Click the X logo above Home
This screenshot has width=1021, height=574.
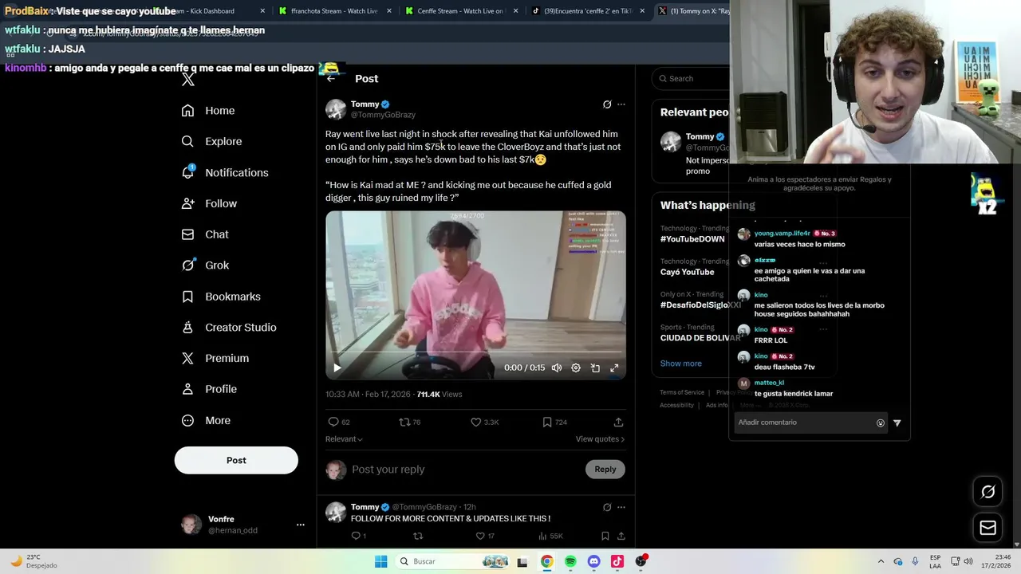pos(188,79)
